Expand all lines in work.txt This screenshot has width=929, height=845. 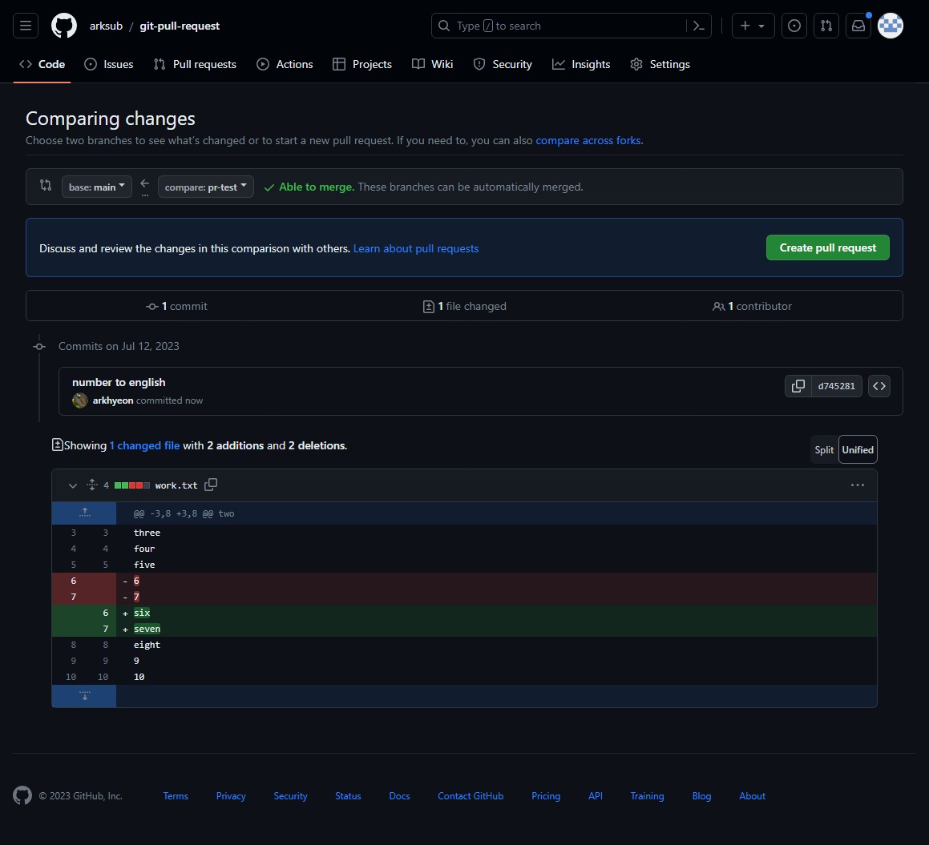[92, 485]
